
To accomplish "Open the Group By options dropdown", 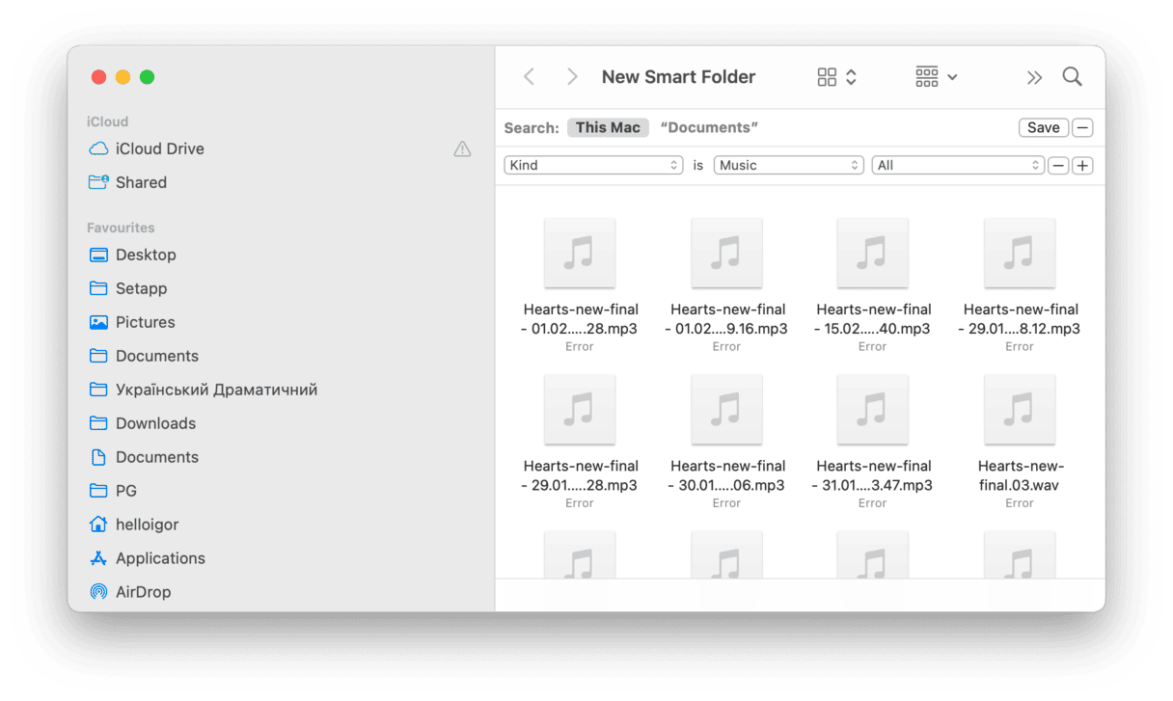I will click(936, 77).
